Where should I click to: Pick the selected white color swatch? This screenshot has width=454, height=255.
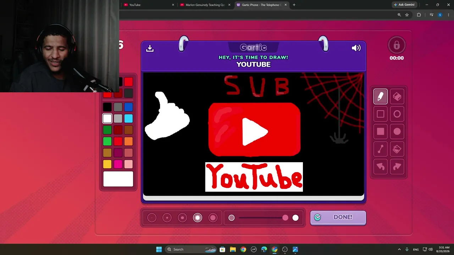pos(107,118)
